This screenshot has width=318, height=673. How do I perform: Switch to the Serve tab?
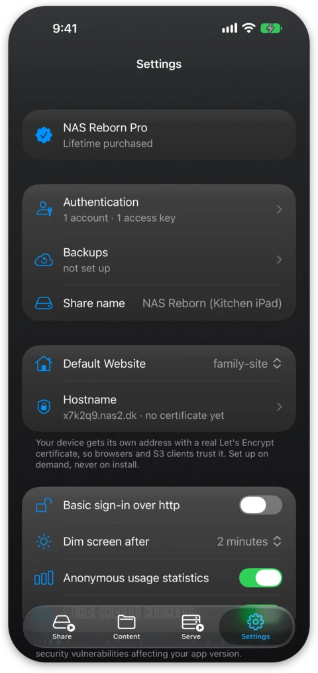(191, 627)
